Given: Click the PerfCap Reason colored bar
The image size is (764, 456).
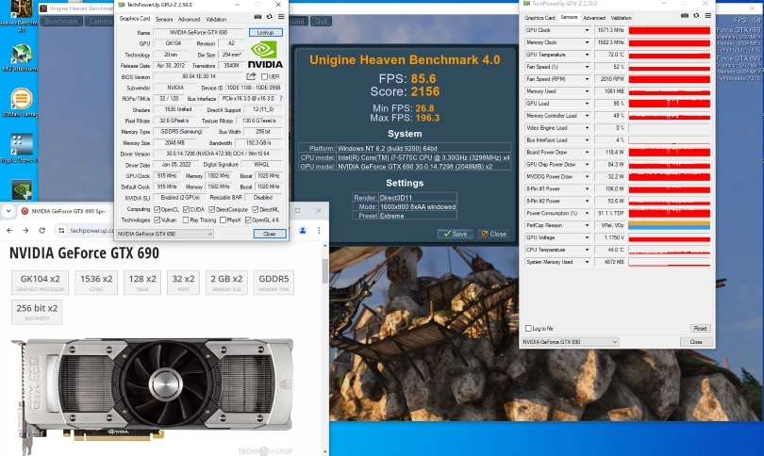Looking at the screenshot, I should coord(669,225).
